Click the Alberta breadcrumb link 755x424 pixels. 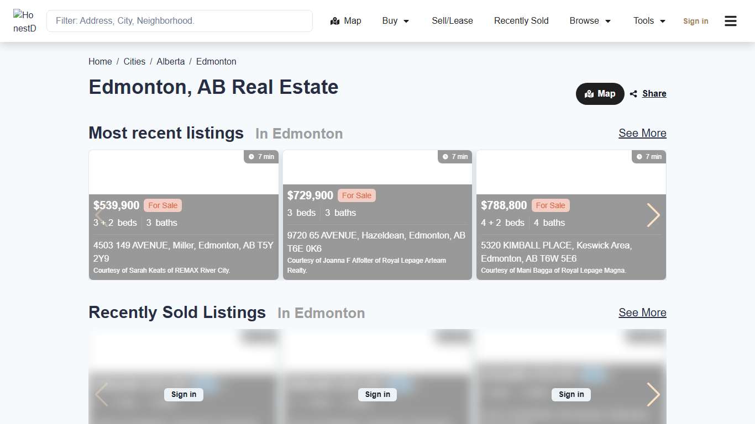170,61
